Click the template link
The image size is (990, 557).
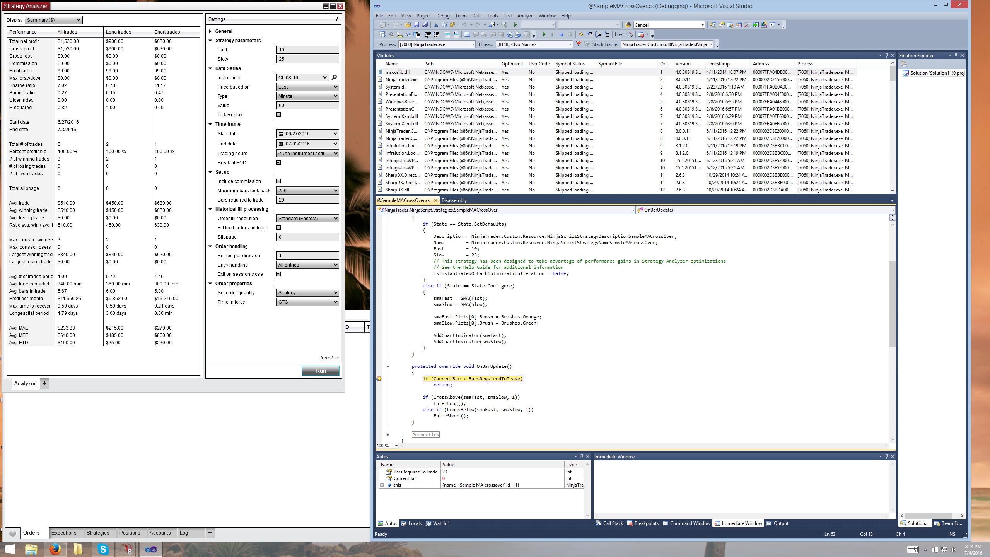(x=329, y=358)
